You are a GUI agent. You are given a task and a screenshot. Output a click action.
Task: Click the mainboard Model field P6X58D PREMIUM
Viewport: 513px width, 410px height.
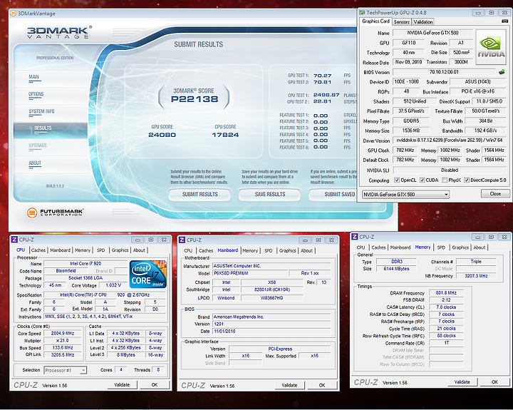(250, 273)
